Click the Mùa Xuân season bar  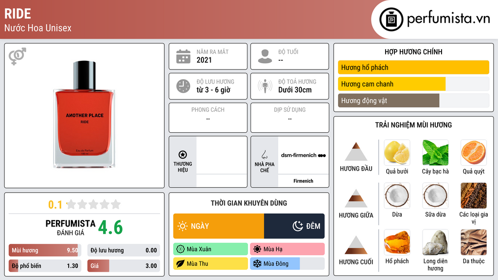(x=211, y=249)
